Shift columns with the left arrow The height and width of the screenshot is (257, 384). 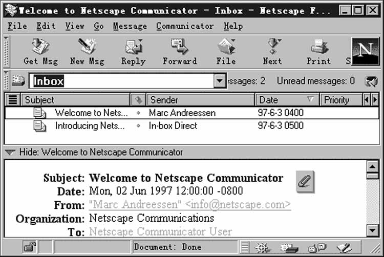pyautogui.click(x=367, y=100)
